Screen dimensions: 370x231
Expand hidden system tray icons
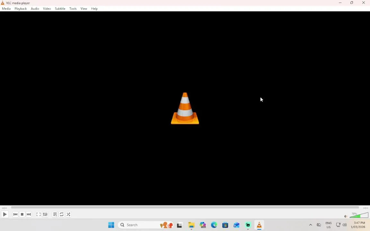coord(311,225)
